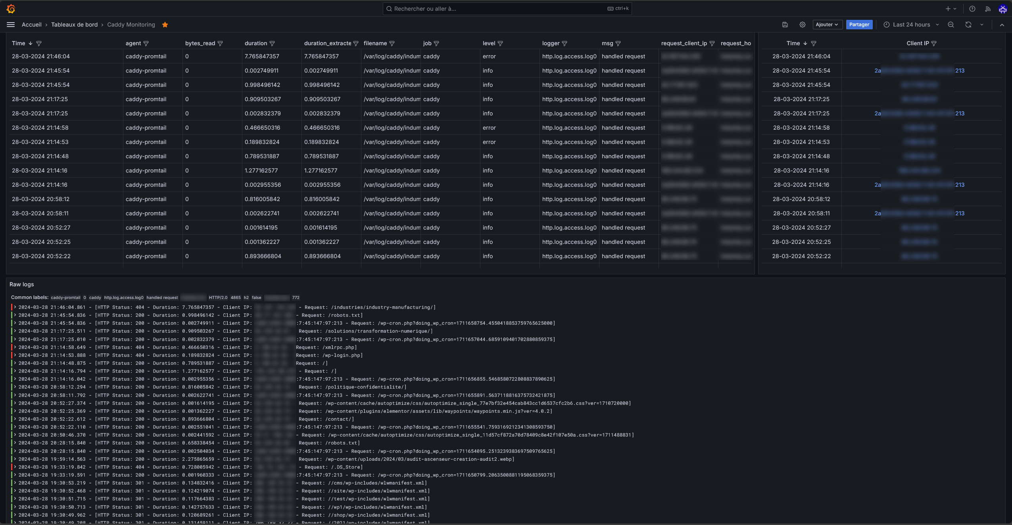Click the Partager button
The height and width of the screenshot is (525, 1012).
pos(859,25)
